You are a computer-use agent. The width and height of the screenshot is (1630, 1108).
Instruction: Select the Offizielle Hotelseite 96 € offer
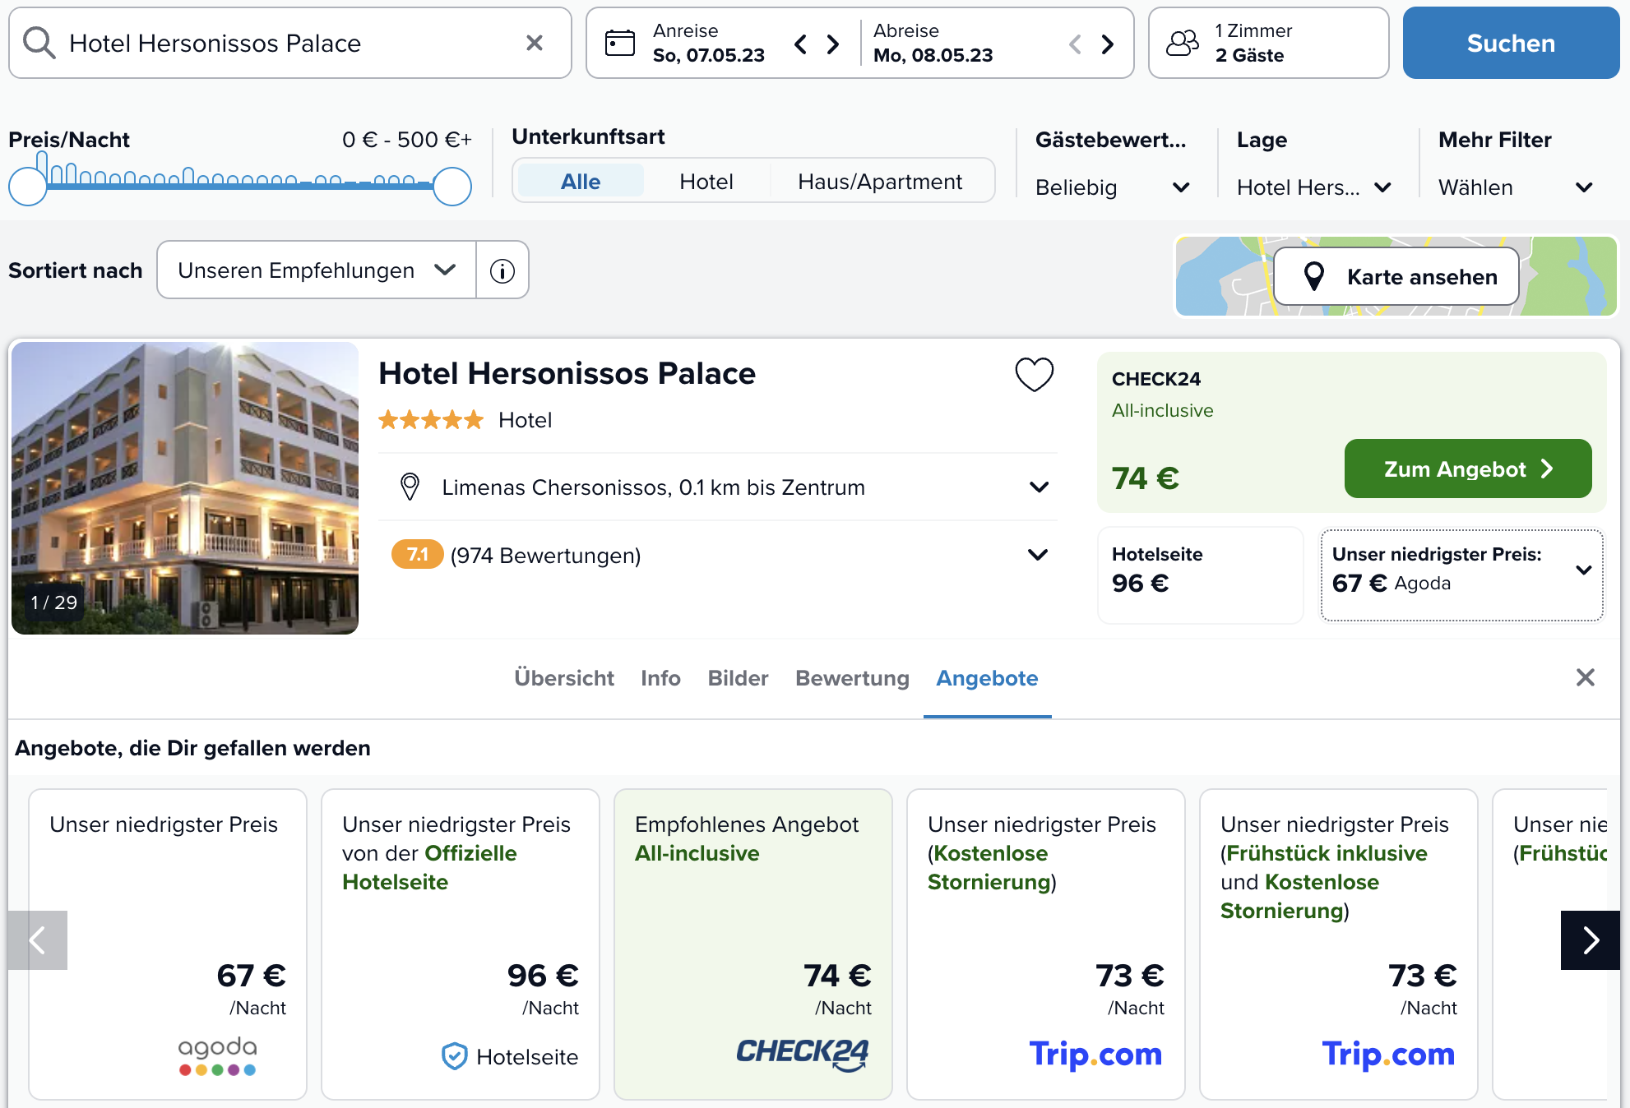(x=461, y=944)
